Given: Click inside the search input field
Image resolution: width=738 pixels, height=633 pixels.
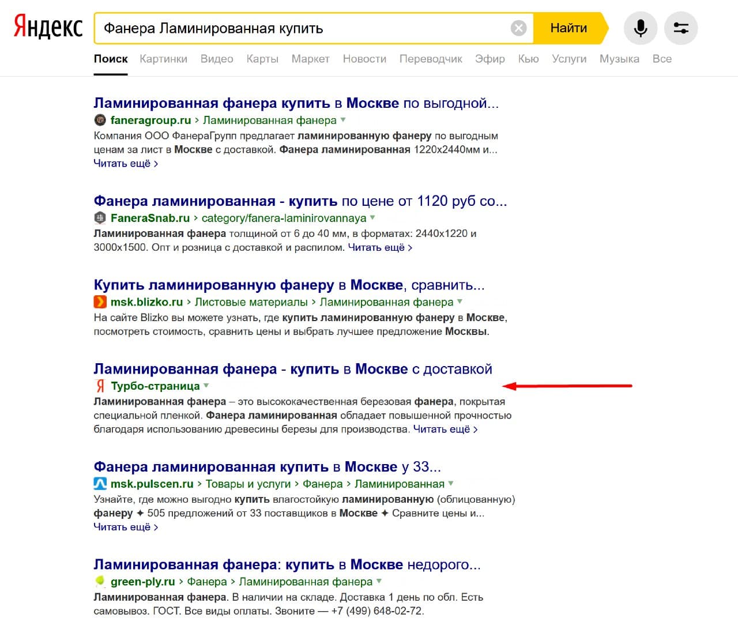Looking at the screenshot, I should (x=300, y=28).
